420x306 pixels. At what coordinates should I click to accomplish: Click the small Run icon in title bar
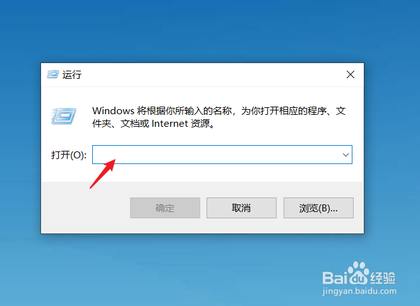53,74
